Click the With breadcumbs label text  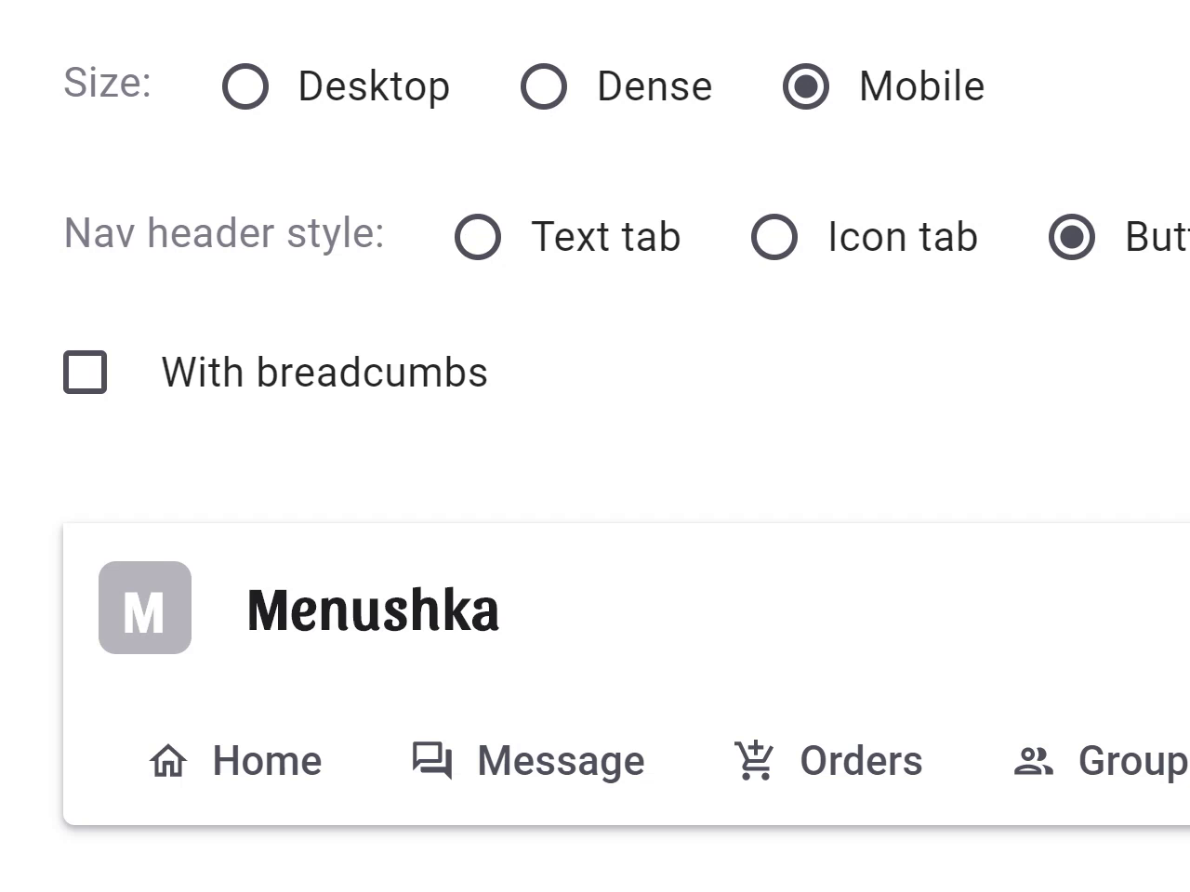(x=324, y=373)
